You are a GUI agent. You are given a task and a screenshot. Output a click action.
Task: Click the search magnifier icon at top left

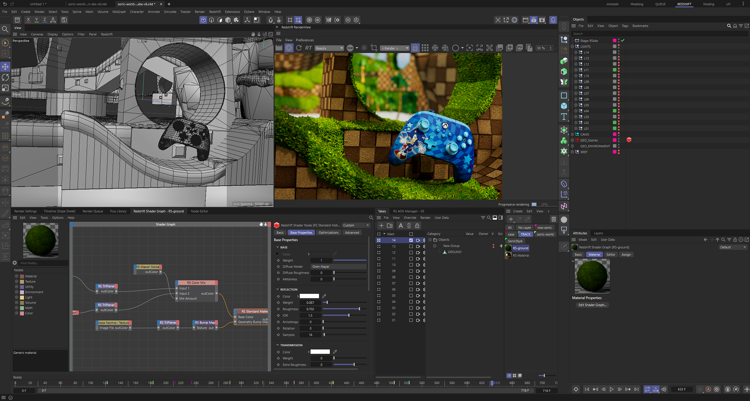[x=5, y=29]
